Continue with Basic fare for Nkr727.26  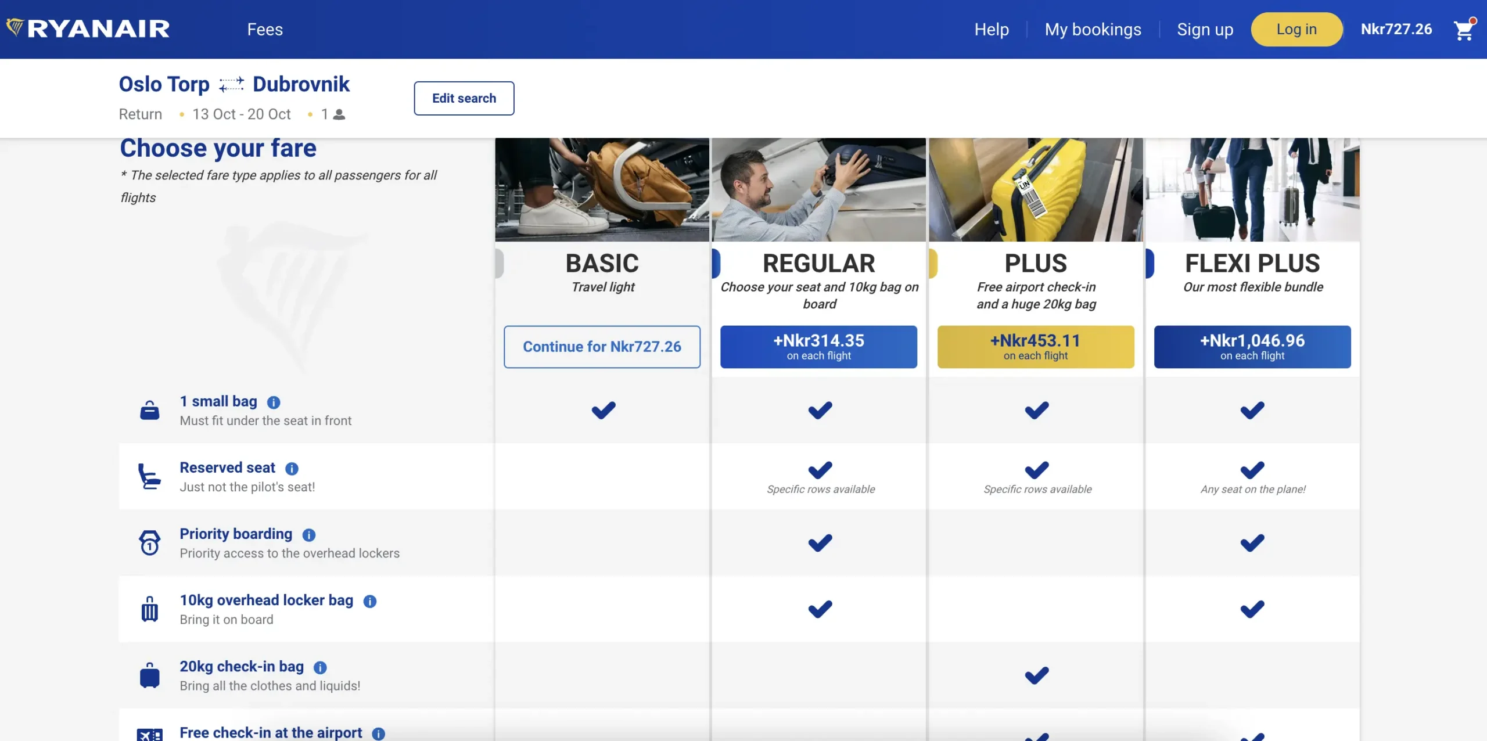[x=602, y=347]
